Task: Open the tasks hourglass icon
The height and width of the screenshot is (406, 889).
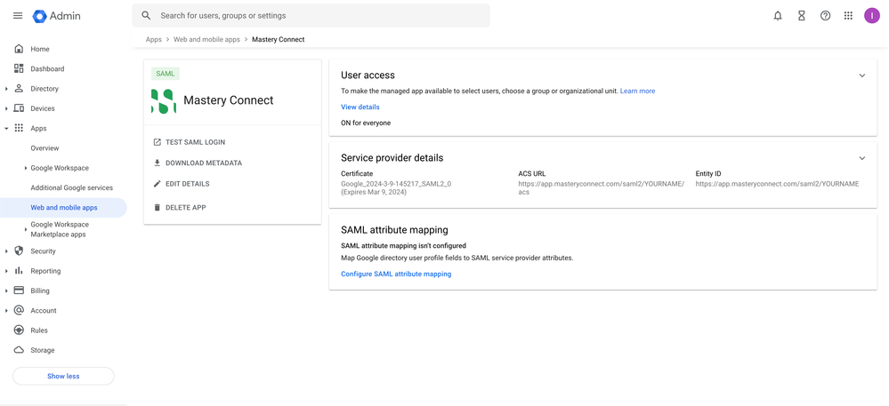Action: click(802, 16)
